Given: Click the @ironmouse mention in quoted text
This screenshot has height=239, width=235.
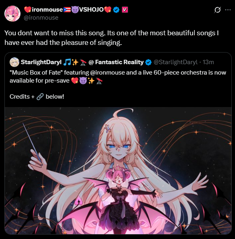Looking at the screenshot, I should click(107, 73).
